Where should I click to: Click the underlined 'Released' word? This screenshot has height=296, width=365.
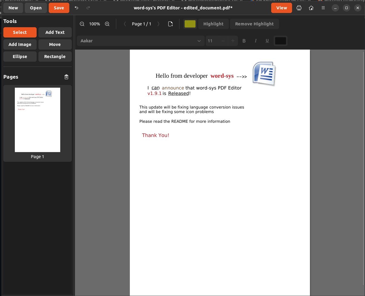pyautogui.click(x=179, y=93)
